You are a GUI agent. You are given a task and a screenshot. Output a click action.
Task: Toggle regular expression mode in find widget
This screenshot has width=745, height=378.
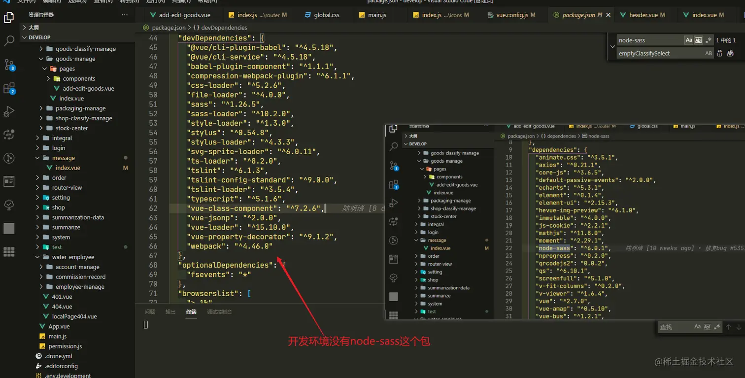click(x=709, y=40)
